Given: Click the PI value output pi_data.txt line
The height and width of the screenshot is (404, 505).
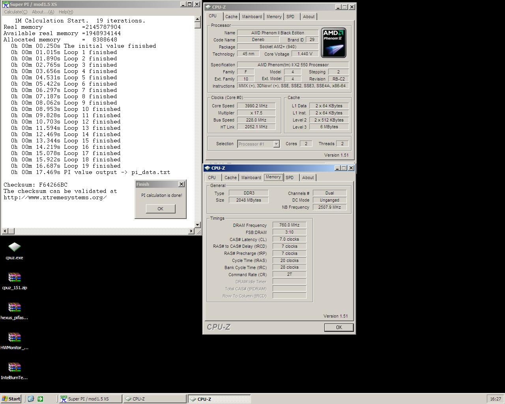Looking at the screenshot, I should click(91, 172).
